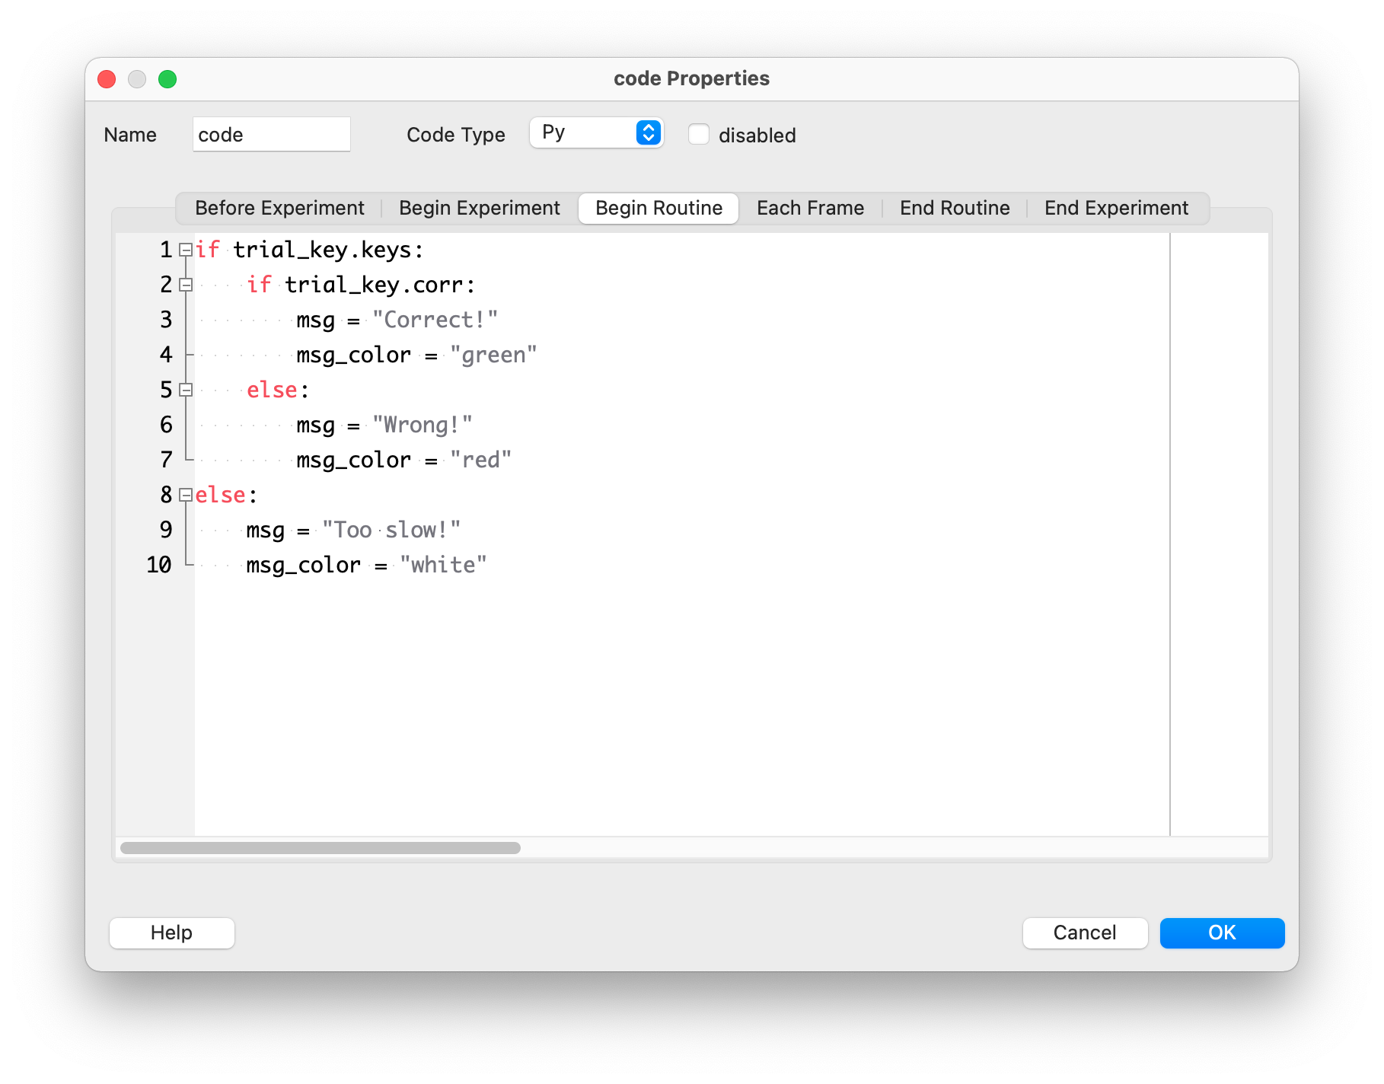1384x1084 pixels.
Task: Show the End Experiment tab
Action: click(1116, 209)
